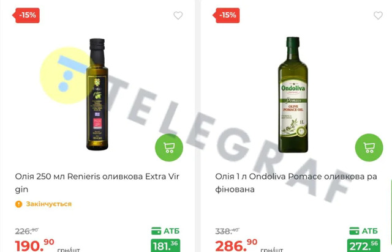The image size is (392, 252).
Task: Open product title Олія 1 л Ondoliva Pomace
Action: (296, 183)
